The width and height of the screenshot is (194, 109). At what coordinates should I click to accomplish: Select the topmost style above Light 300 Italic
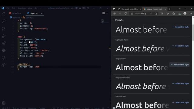pos(181,27)
